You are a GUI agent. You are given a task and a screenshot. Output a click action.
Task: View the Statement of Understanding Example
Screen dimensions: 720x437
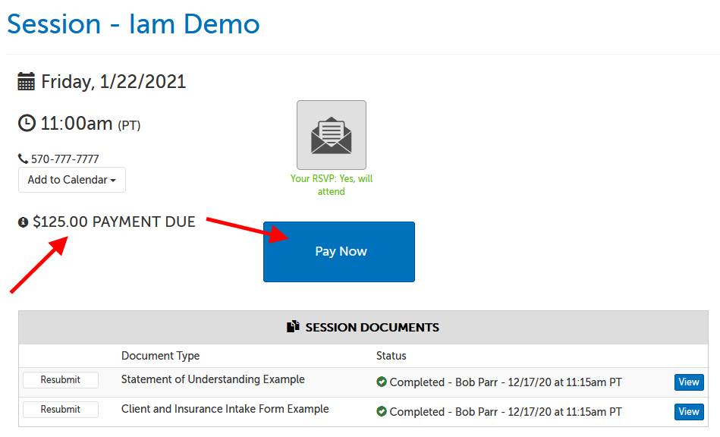[x=688, y=382]
